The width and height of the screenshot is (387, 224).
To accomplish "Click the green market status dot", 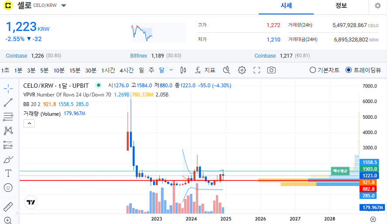I will (99, 86).
